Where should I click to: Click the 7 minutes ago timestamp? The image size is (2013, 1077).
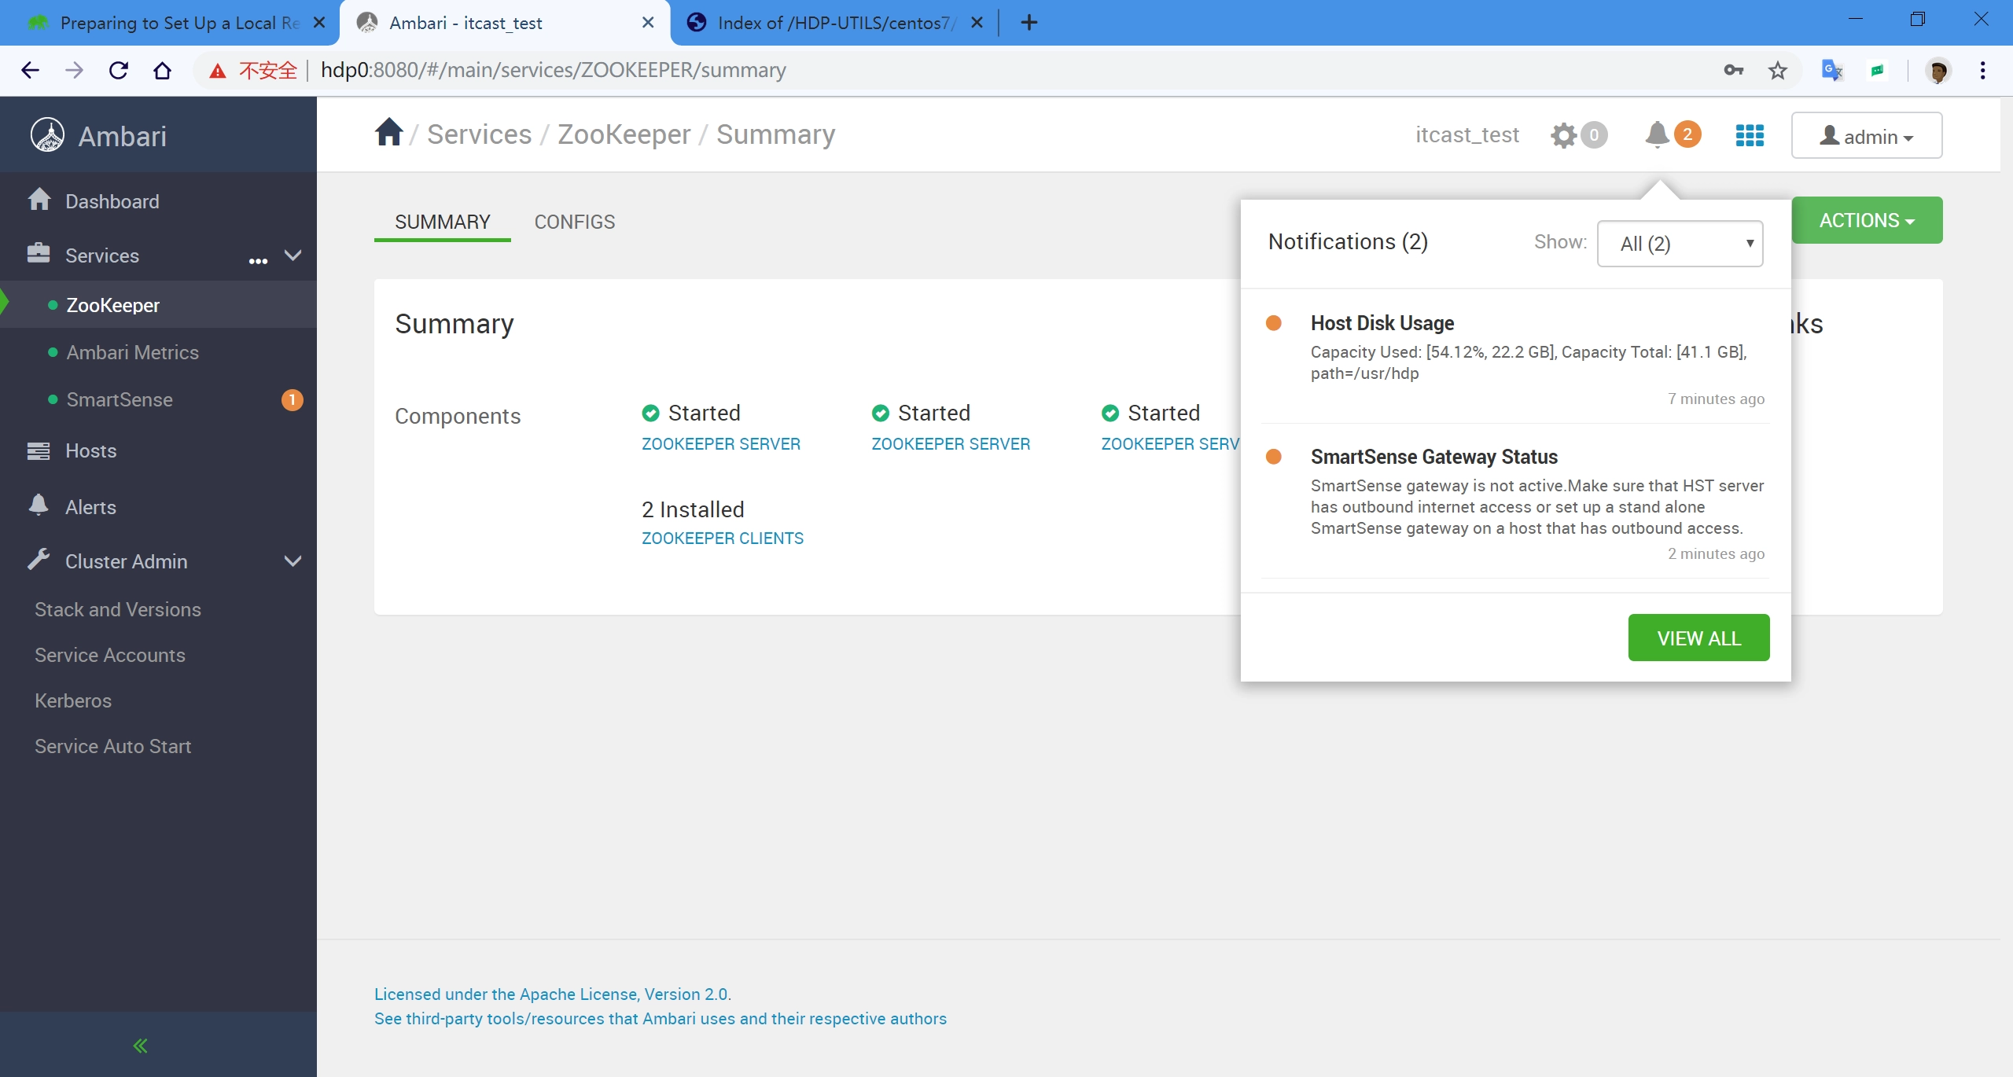click(1716, 399)
